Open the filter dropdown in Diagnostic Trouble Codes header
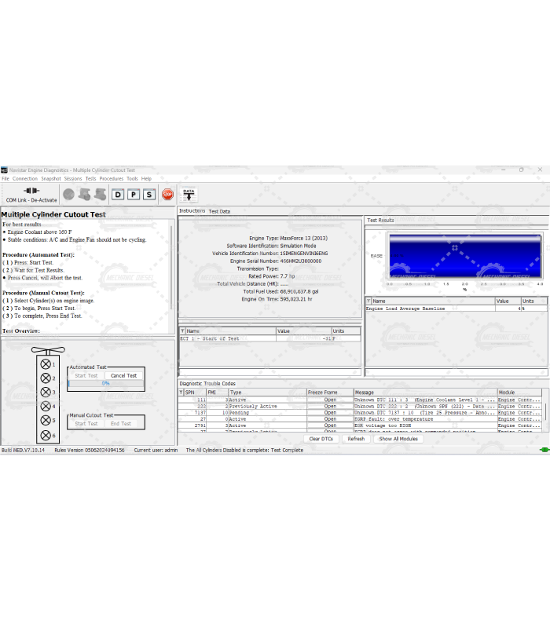The height and width of the screenshot is (628, 550). tap(181, 392)
